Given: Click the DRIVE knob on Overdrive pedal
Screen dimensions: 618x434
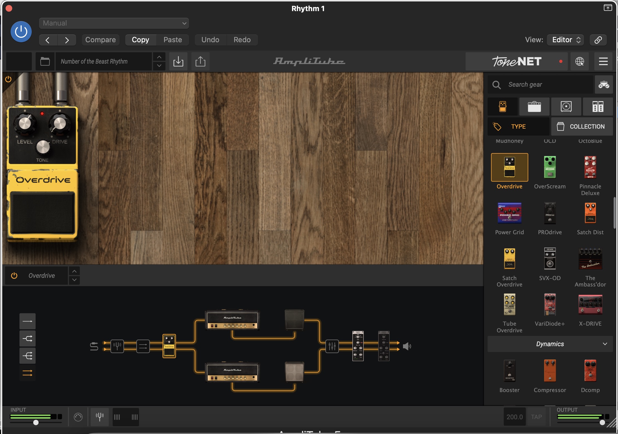Looking at the screenshot, I should pyautogui.click(x=60, y=123).
